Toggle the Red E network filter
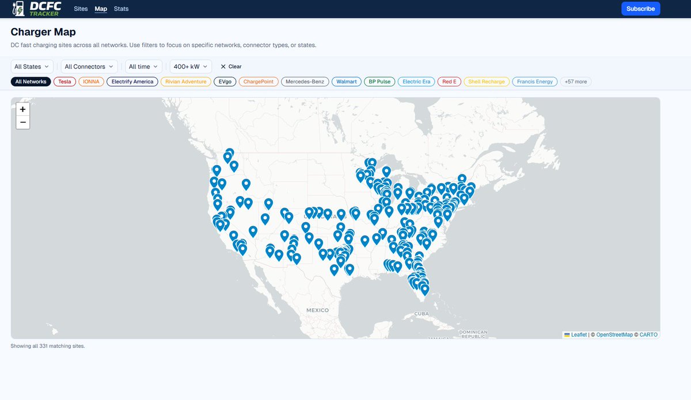 click(449, 82)
